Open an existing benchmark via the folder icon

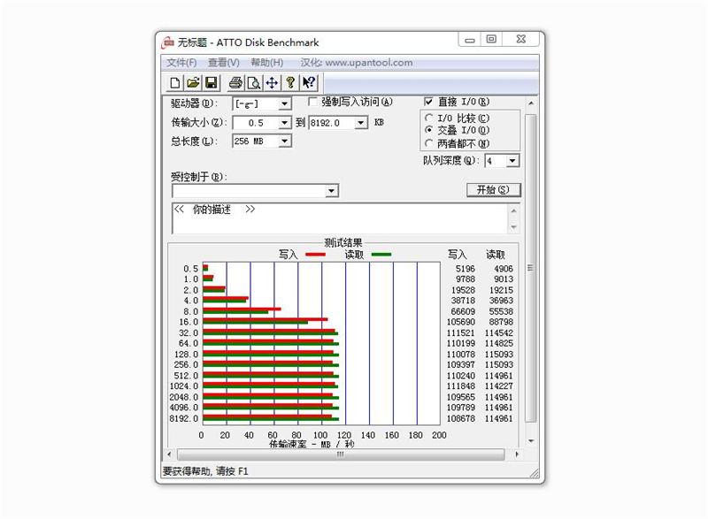point(193,83)
